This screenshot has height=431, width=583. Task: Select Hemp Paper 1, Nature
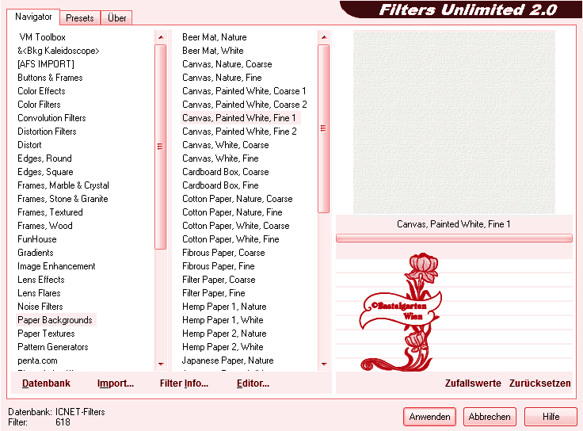225,307
